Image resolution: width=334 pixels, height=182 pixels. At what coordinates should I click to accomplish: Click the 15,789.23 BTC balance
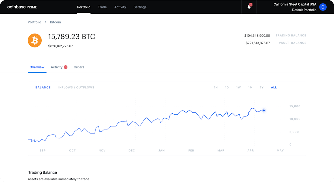tap(72, 36)
